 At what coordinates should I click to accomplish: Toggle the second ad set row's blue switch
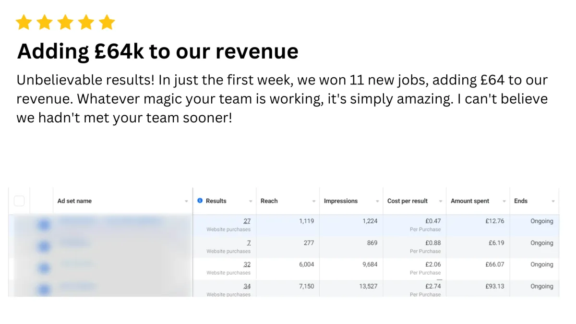(44, 246)
